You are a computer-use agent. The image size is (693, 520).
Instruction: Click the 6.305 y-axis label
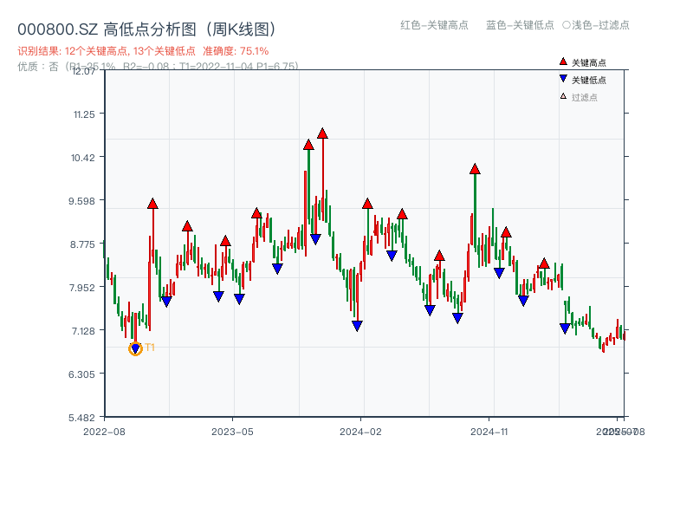point(81,374)
